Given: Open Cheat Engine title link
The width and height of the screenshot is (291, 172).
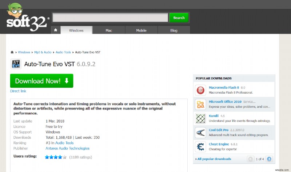Looking at the screenshot, I should [219, 144].
